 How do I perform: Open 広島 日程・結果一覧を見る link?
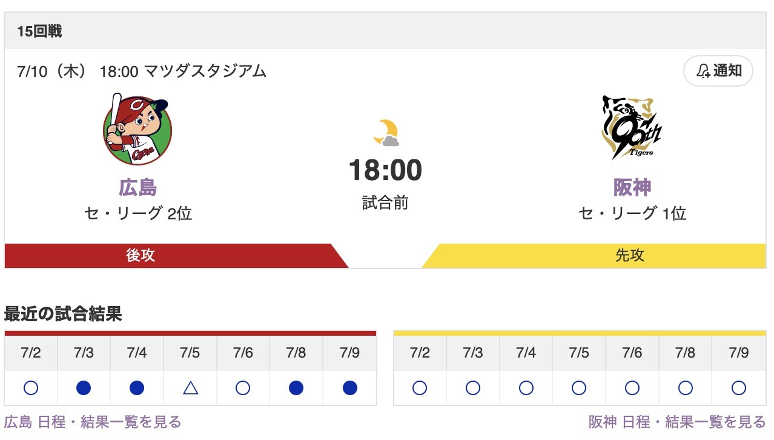click(x=93, y=422)
